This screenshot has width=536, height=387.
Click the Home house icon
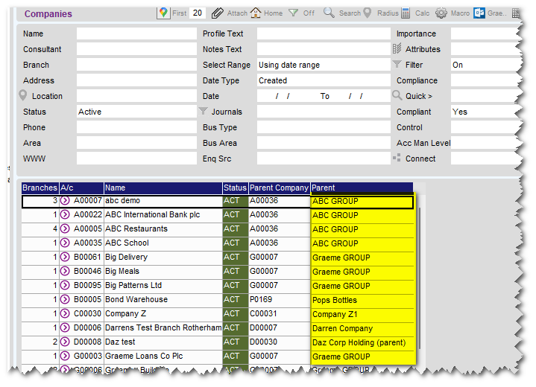click(256, 13)
